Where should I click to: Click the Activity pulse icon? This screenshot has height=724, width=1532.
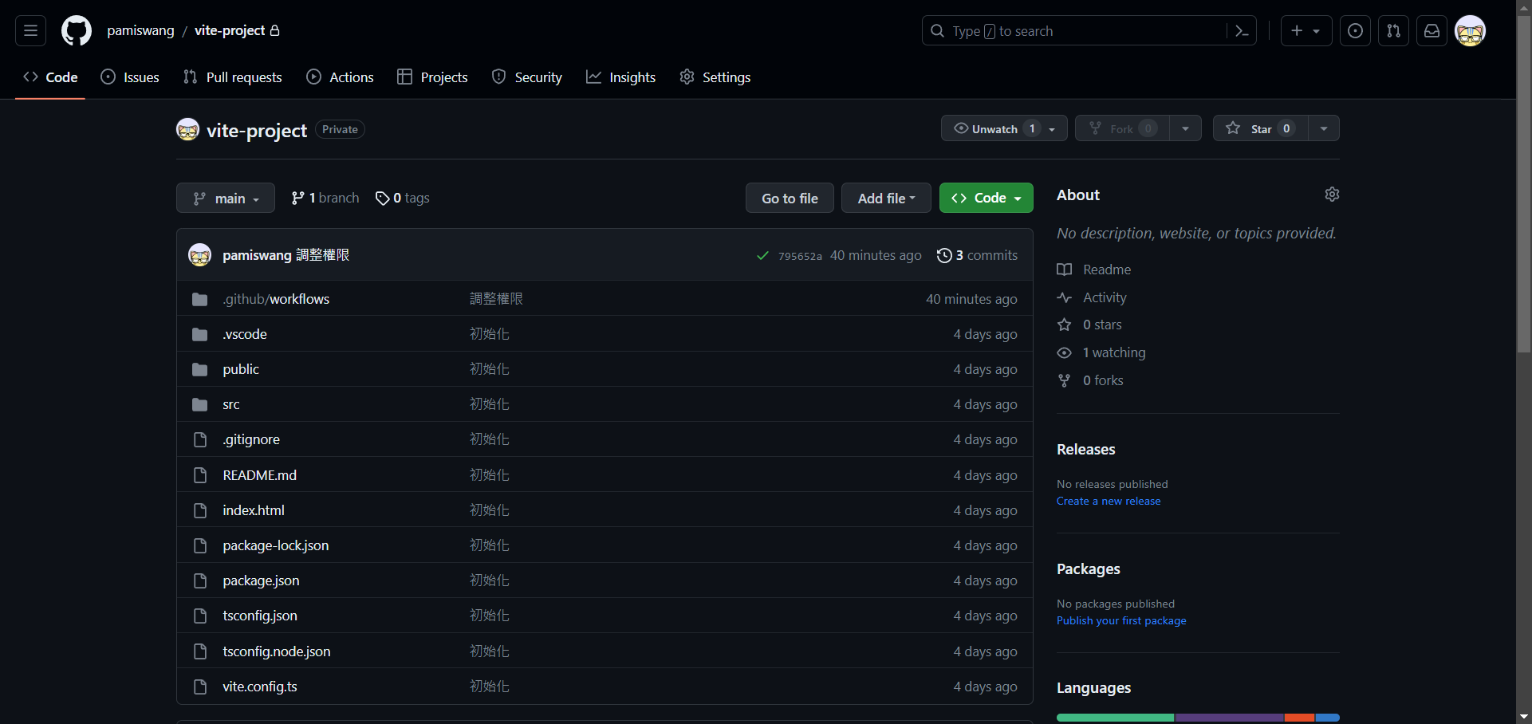(x=1064, y=297)
